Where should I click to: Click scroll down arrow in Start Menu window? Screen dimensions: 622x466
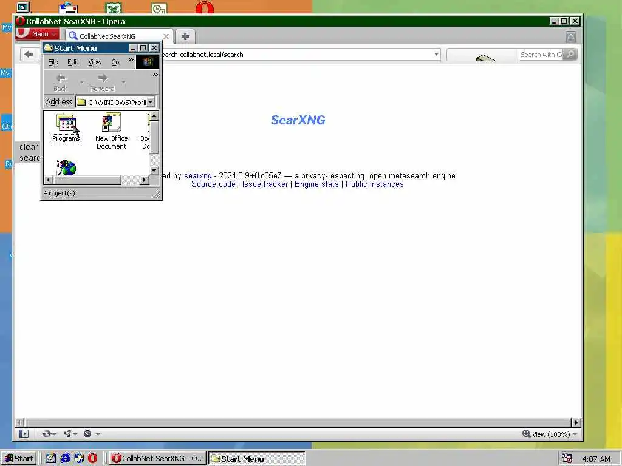click(154, 171)
